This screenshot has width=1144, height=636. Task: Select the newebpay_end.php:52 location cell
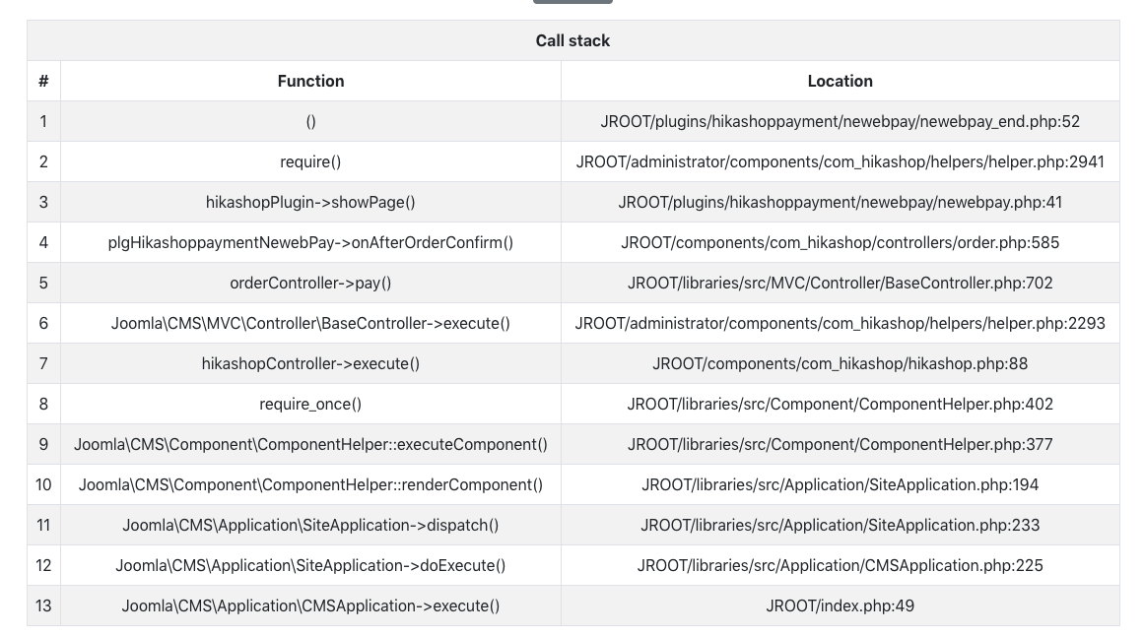coord(840,122)
